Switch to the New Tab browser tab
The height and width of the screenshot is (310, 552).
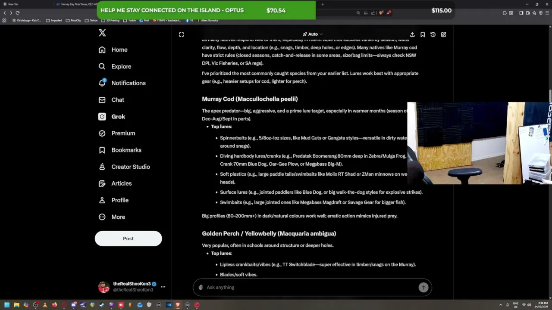[26, 4]
